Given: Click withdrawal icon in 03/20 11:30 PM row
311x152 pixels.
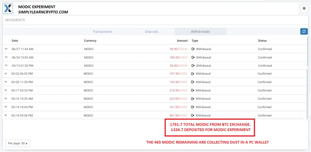Looking at the screenshot, I should (x=193, y=82).
